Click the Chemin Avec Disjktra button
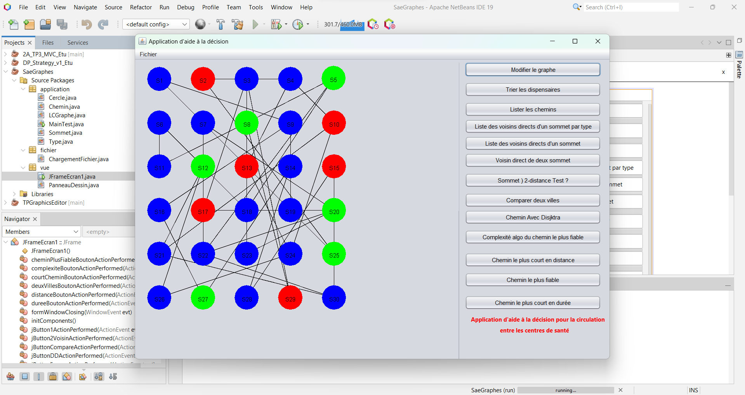Viewport: 745px width, 395px height. (533, 218)
